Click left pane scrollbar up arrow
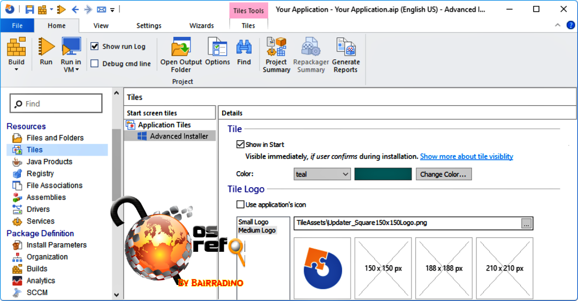 pyautogui.click(x=117, y=93)
